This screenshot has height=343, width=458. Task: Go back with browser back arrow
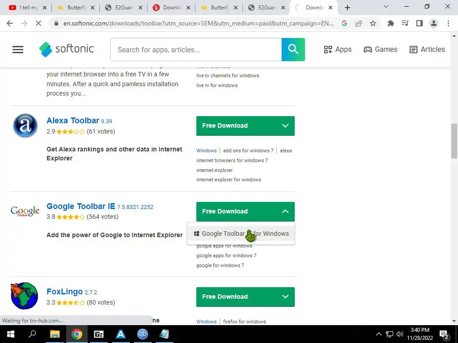coord(10,23)
